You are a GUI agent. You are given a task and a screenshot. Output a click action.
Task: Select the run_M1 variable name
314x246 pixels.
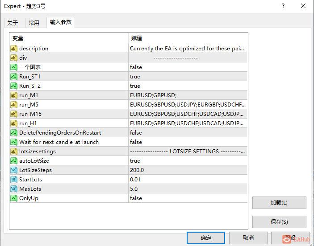tap(29, 95)
